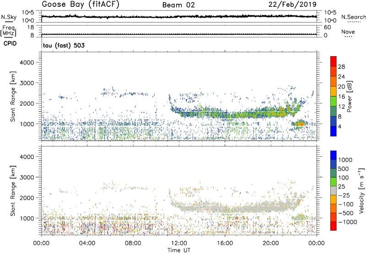Click "-25" on the velocity color bar
The height and width of the screenshot is (253, 366).
pos(344,195)
